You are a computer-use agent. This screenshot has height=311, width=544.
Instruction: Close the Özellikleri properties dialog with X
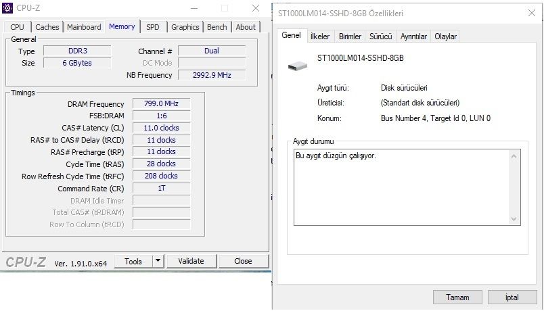(532, 13)
